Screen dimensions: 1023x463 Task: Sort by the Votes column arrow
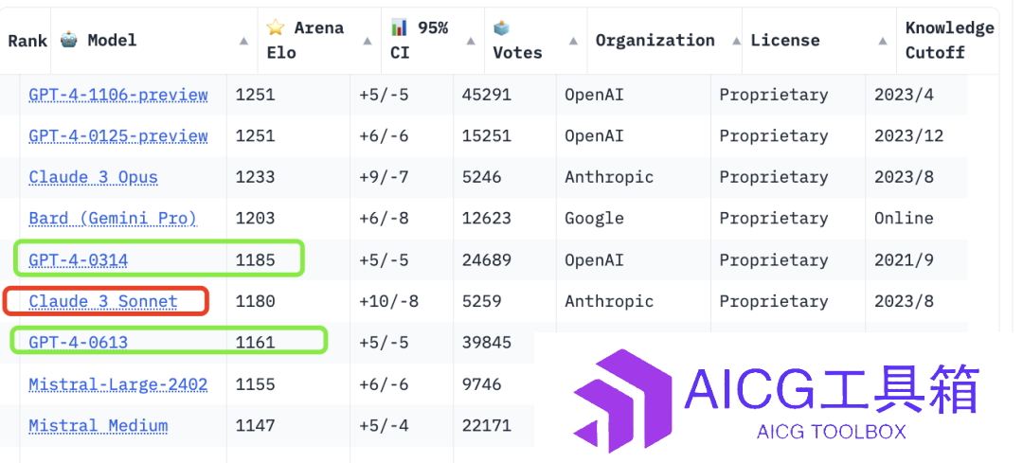pos(573,41)
